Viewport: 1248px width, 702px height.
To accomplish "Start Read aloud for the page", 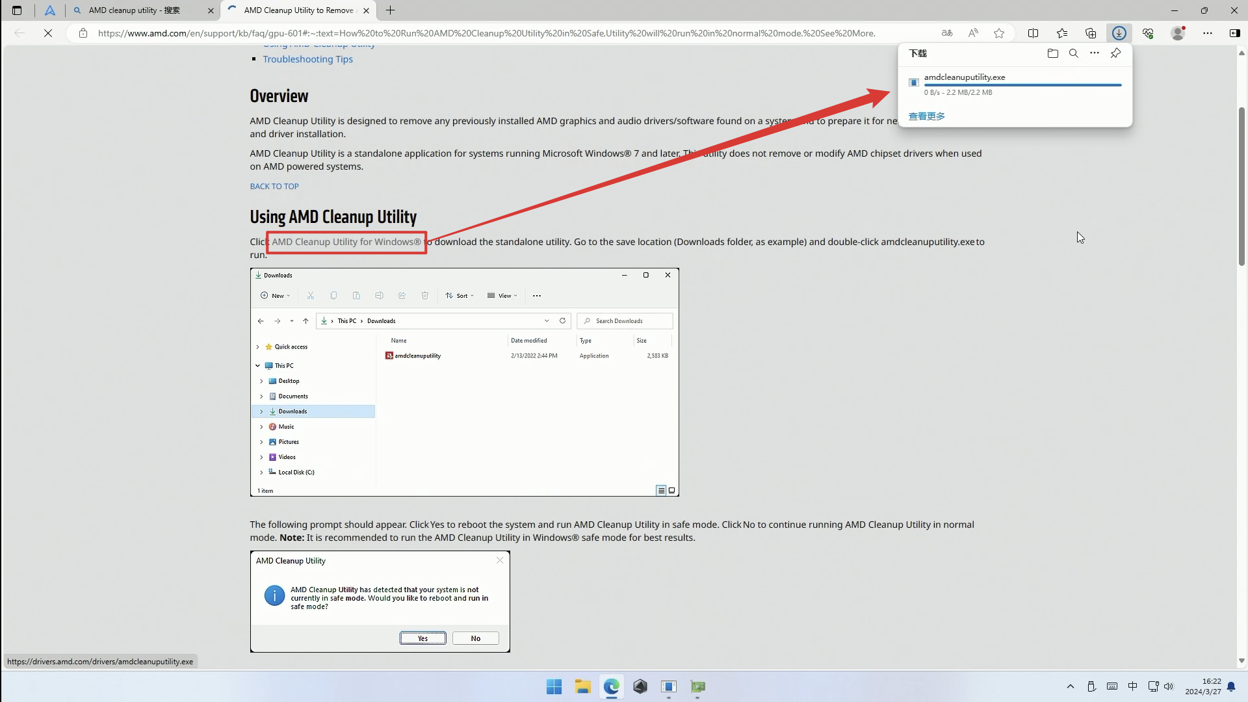I will pos(973,32).
